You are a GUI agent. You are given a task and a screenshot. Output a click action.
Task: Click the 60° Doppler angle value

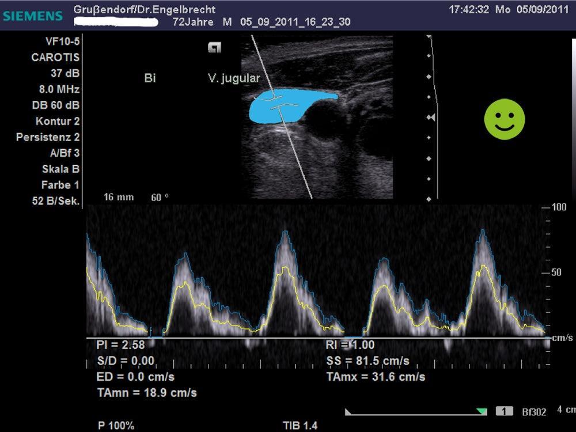point(160,197)
